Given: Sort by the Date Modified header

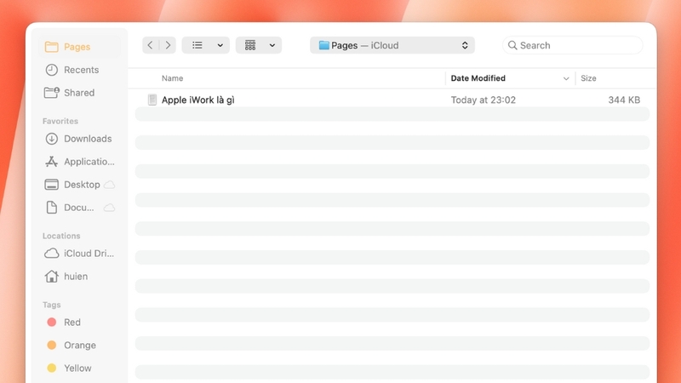Looking at the screenshot, I should click(478, 78).
